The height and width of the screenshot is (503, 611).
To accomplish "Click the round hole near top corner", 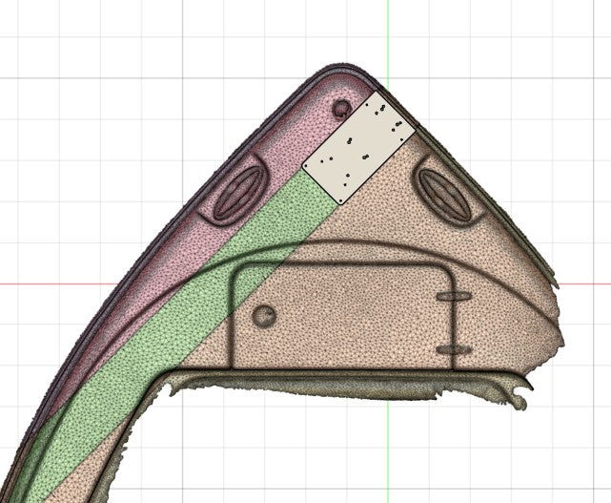I will point(341,108).
